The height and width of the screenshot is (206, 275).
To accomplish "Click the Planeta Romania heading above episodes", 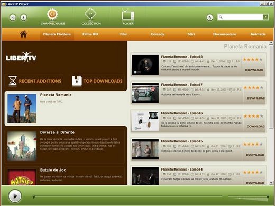I will 245,47.
